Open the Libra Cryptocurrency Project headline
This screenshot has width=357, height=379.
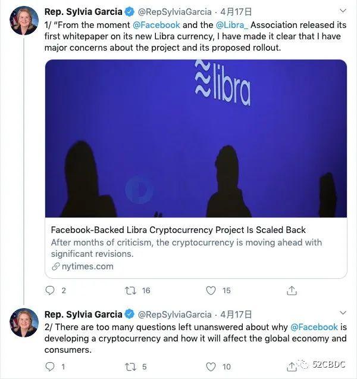[x=178, y=230]
